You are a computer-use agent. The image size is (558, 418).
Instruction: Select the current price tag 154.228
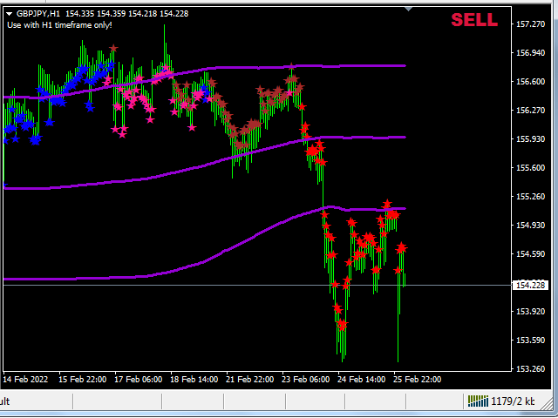pyautogui.click(x=530, y=285)
